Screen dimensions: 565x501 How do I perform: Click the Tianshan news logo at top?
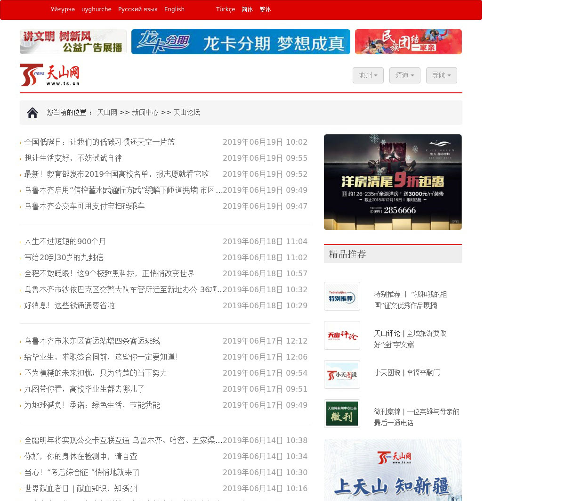49,75
